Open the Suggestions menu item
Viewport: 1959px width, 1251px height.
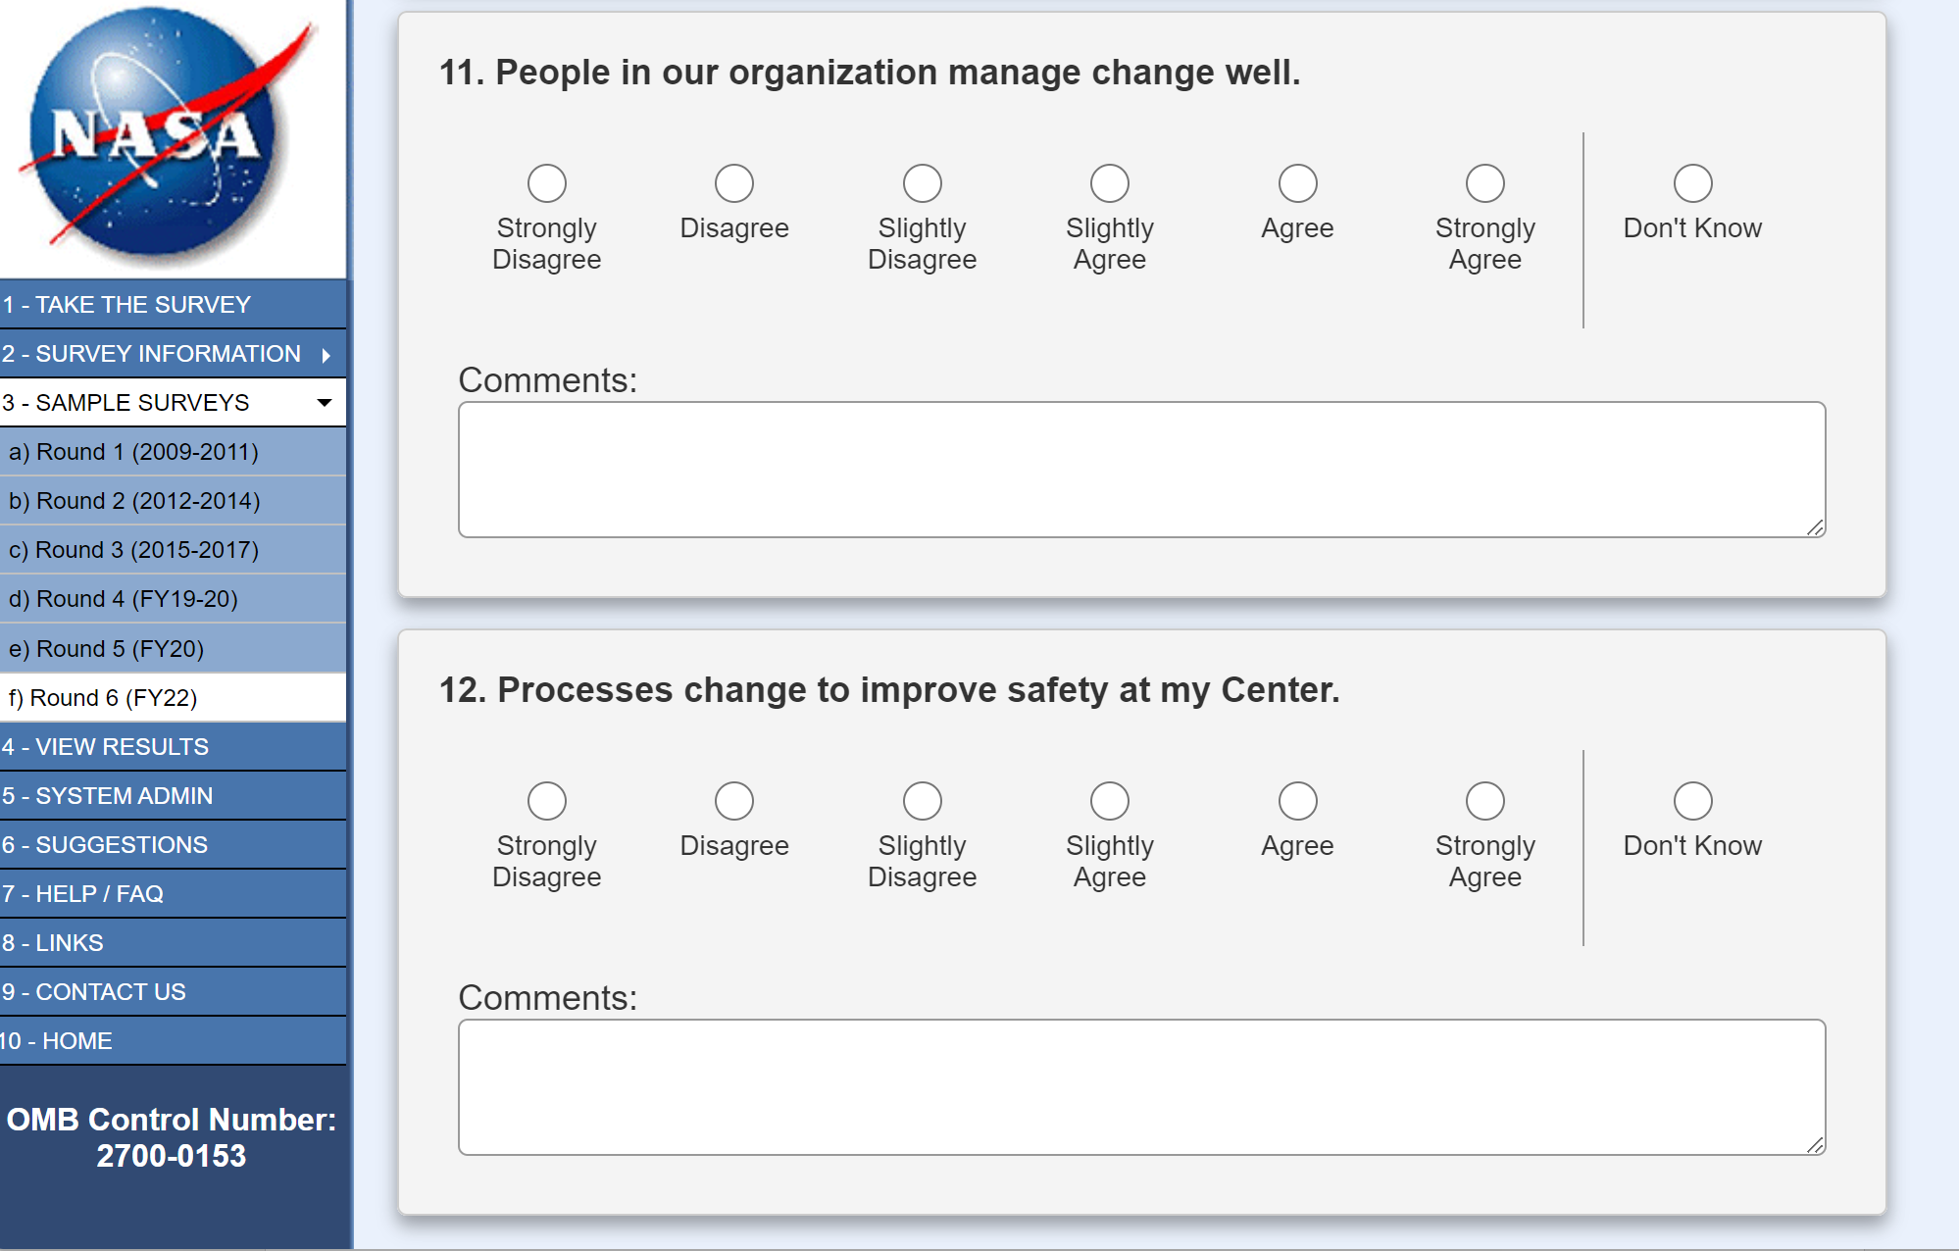point(105,845)
